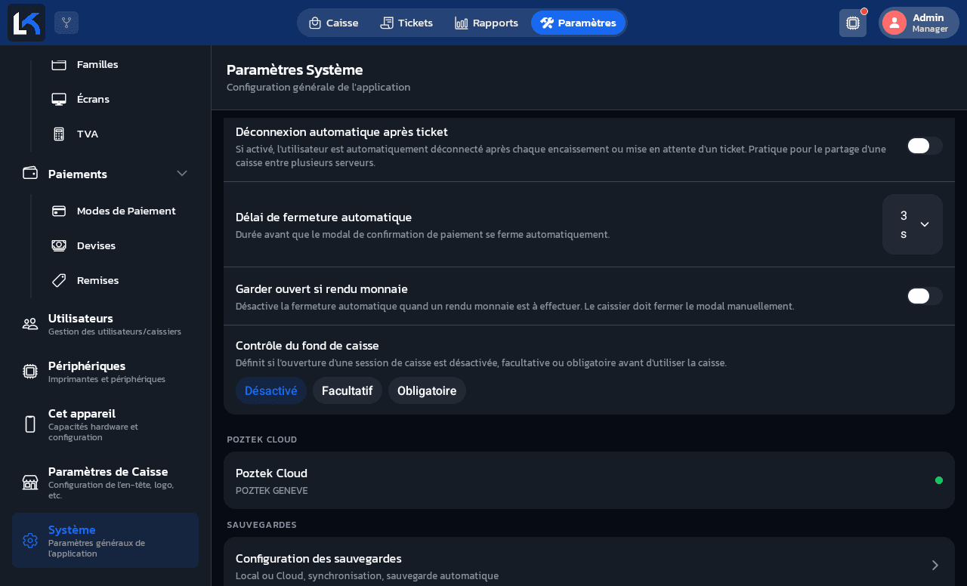Open Devises banknote icon
Viewport: 967px width, 586px height.
pyautogui.click(x=59, y=245)
